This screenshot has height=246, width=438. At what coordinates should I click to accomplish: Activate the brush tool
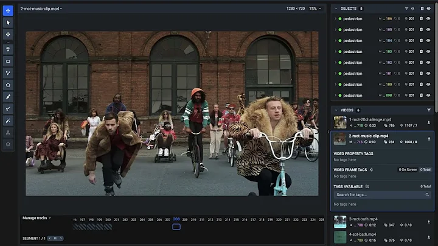(8, 97)
